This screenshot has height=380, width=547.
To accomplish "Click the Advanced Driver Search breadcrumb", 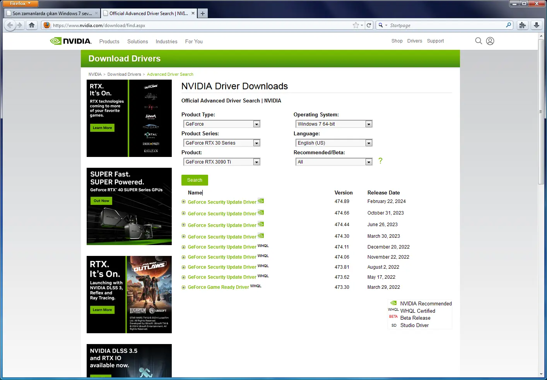I will (170, 74).
